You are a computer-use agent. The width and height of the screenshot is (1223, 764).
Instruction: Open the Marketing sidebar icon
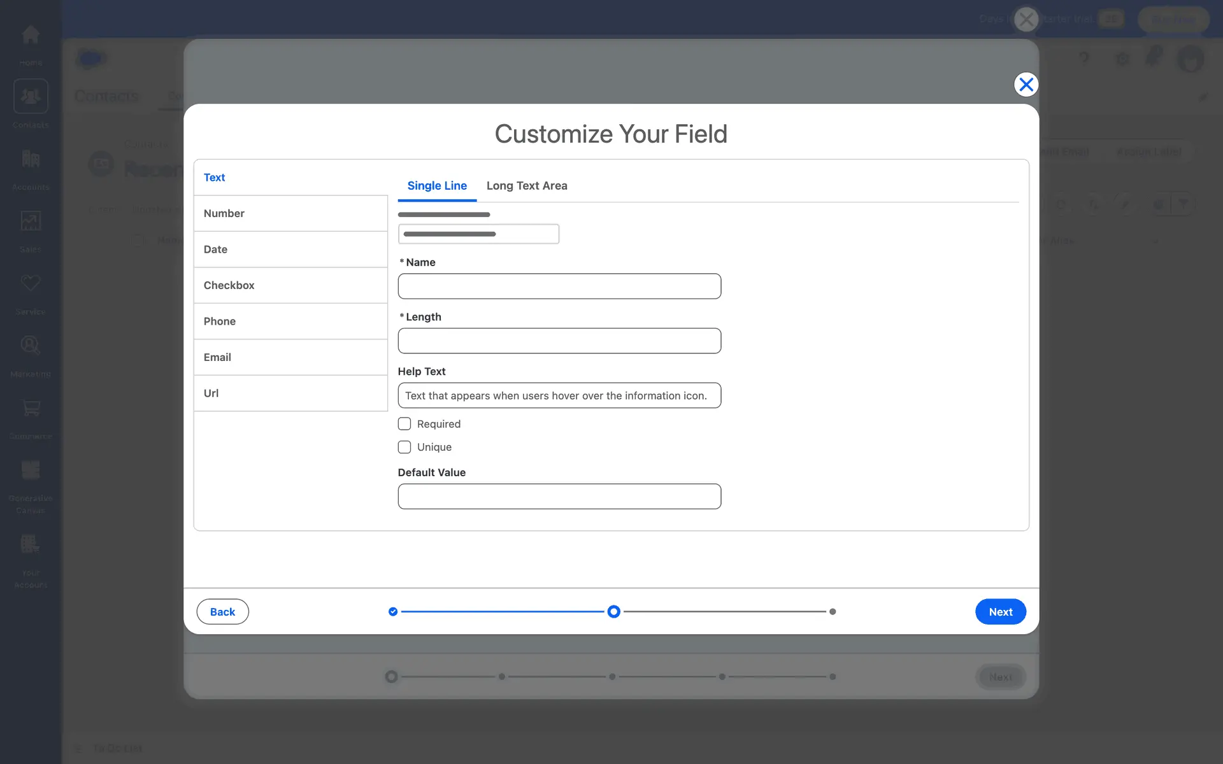(x=31, y=346)
